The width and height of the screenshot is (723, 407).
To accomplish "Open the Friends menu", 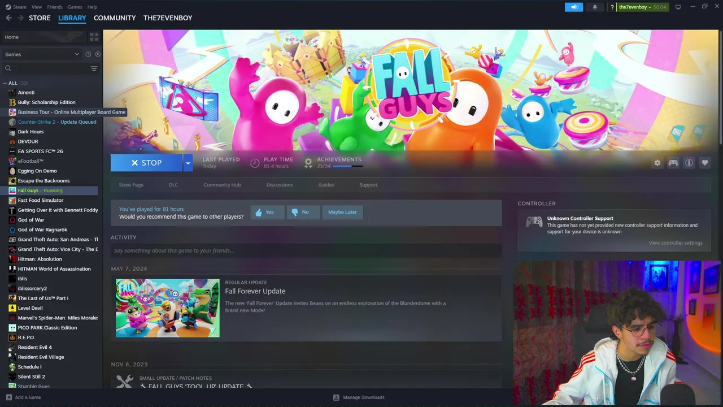I will [x=55, y=7].
